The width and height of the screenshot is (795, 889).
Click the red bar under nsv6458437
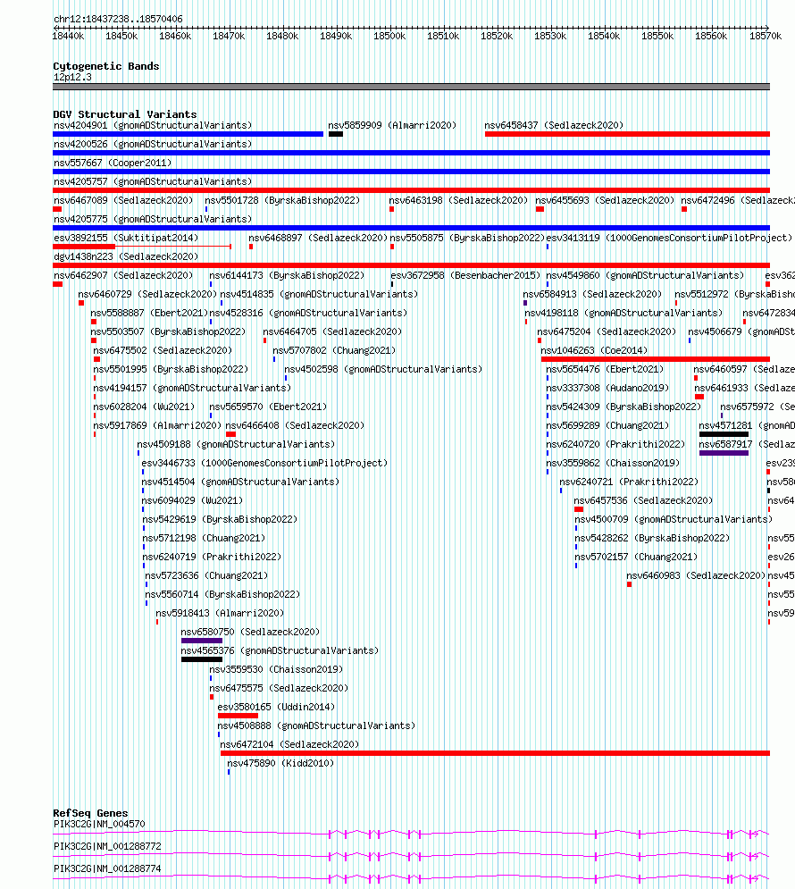pos(627,134)
